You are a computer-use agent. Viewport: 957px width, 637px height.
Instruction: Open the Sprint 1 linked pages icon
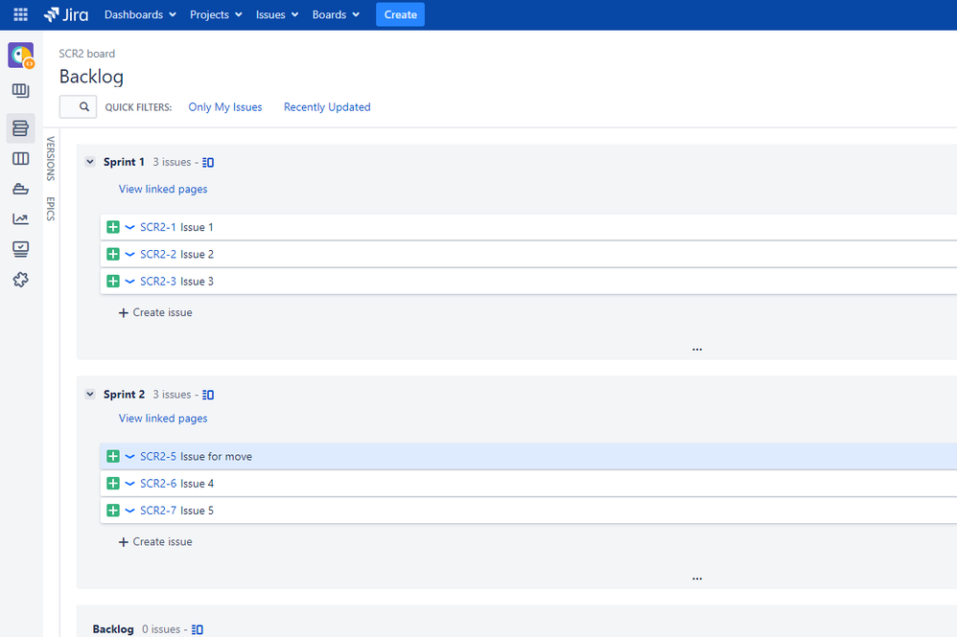pos(208,162)
